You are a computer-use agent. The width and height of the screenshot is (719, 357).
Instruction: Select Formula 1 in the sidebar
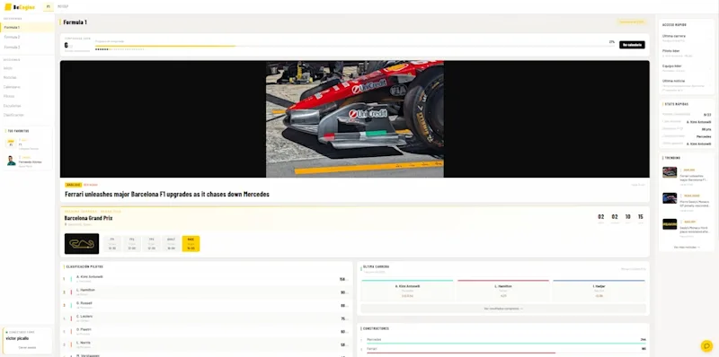pos(28,28)
